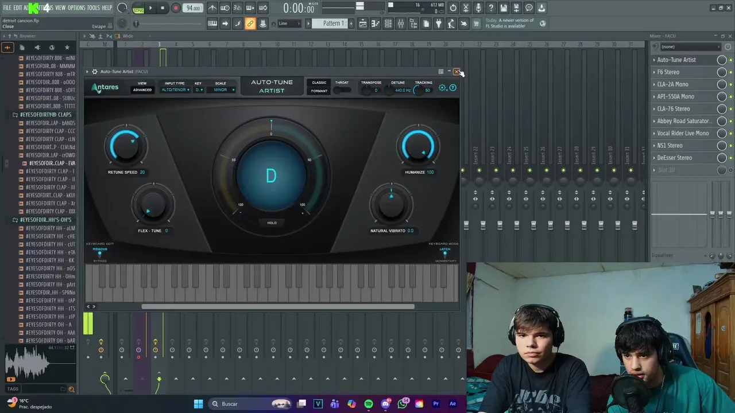Open the KEY dropdown showing D

tap(199, 90)
